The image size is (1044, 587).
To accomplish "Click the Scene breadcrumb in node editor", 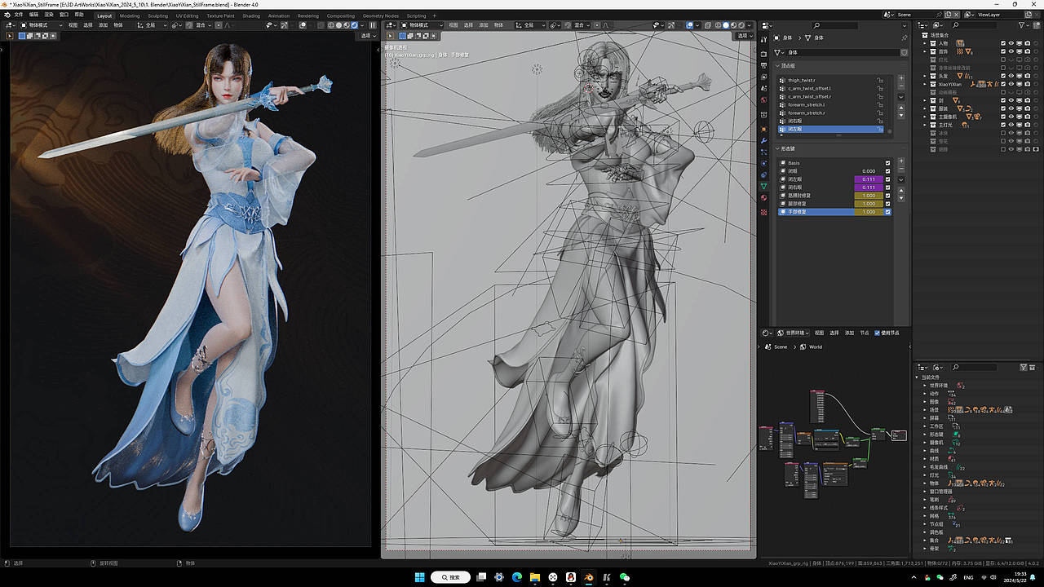I will coord(781,346).
